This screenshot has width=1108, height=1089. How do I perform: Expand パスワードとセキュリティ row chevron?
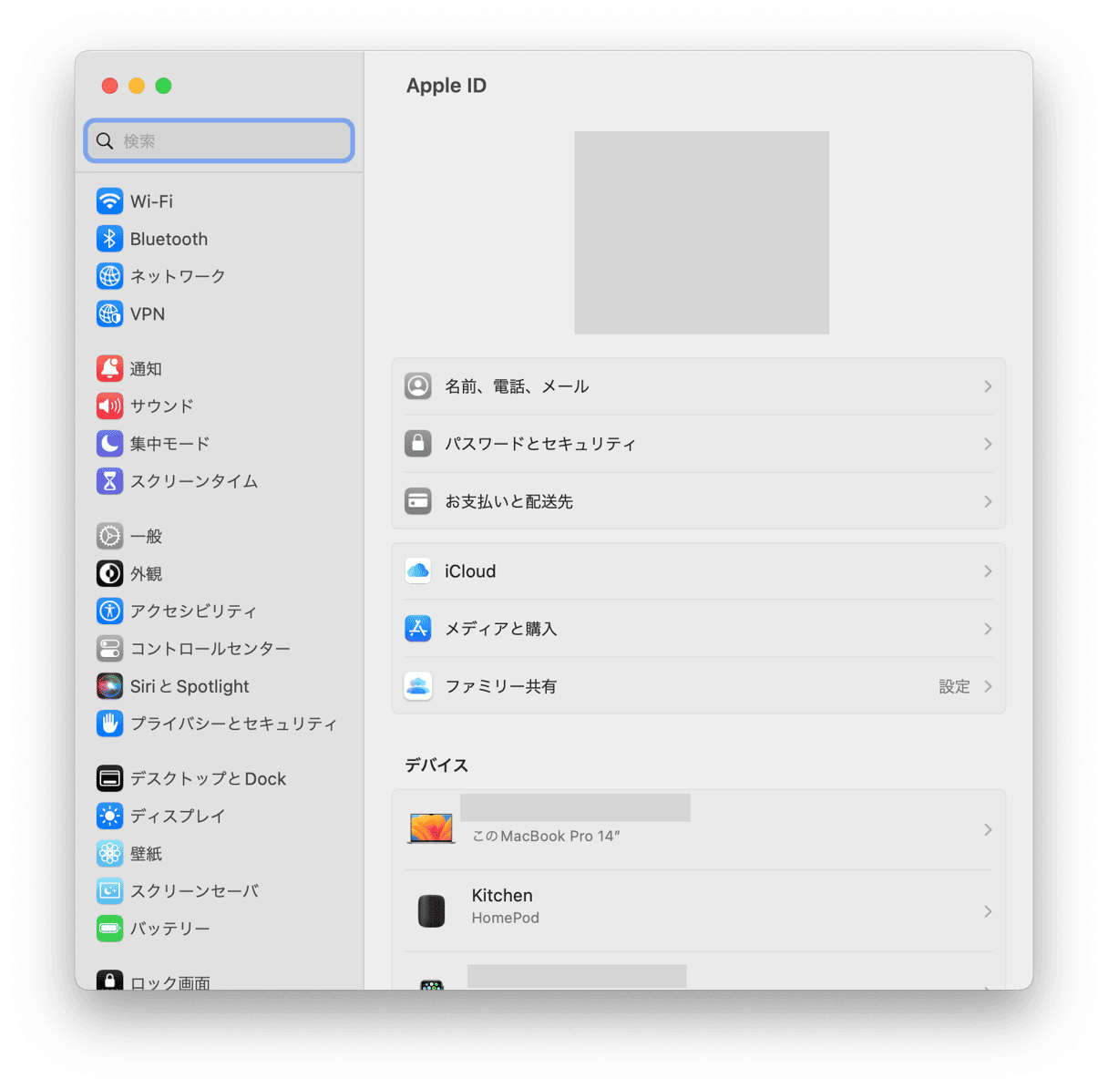988,444
